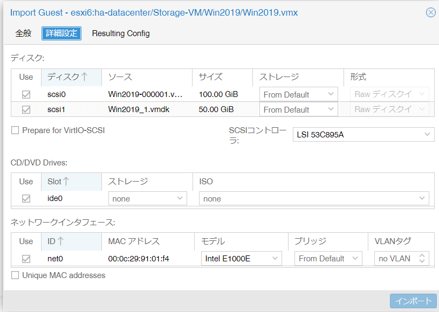Viewport: 439px width, 312px height.
Task: Click the ISO column header
Action: coord(313,182)
